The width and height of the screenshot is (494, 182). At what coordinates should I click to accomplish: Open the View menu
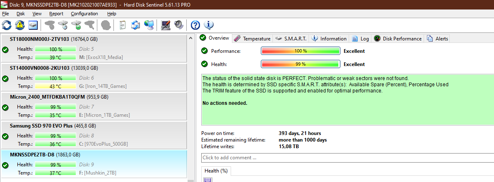click(x=37, y=14)
